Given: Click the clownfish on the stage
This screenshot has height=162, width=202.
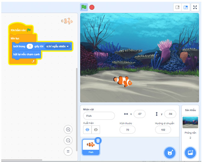Looking at the screenshot, I should click(x=123, y=81).
